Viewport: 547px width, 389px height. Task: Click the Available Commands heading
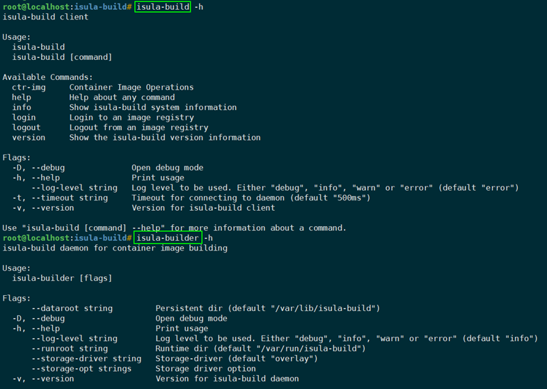pyautogui.click(x=47, y=77)
